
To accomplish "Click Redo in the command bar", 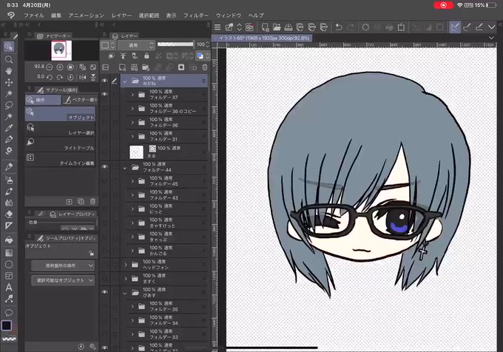I will click(351, 27).
